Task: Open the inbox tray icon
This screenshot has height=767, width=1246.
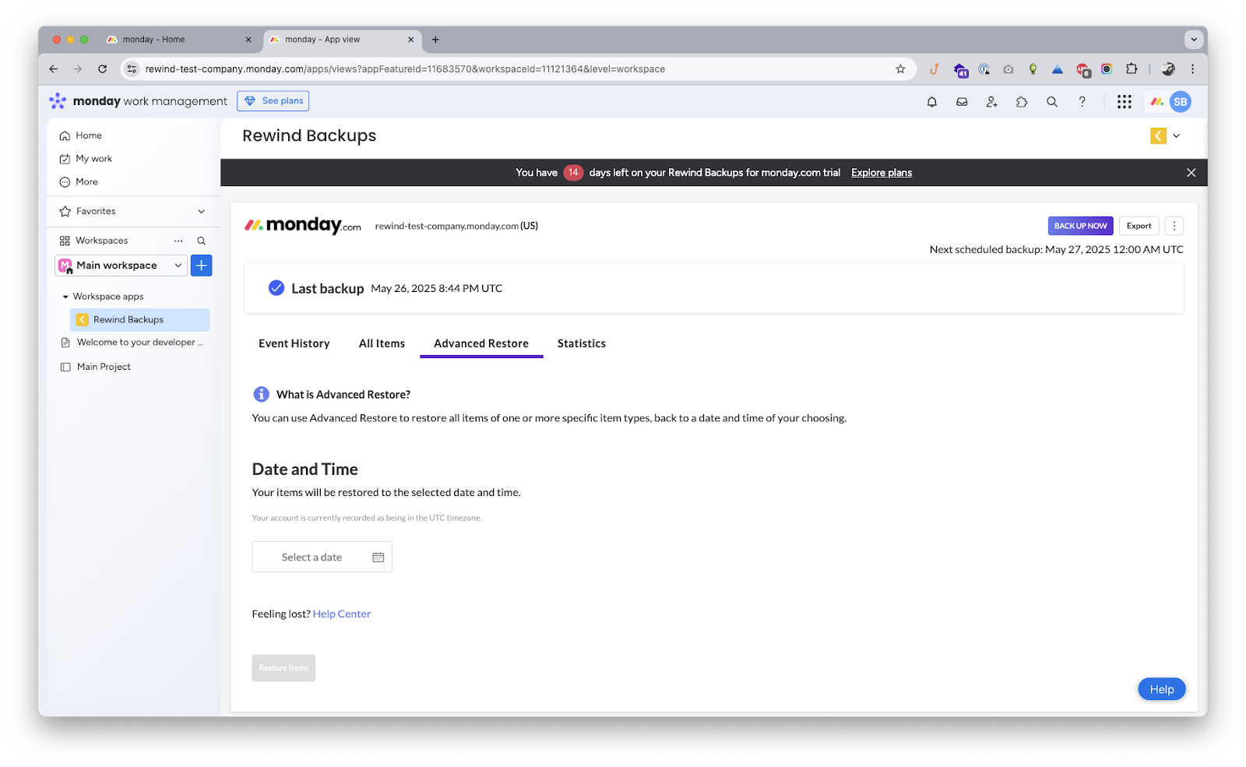Action: point(962,101)
